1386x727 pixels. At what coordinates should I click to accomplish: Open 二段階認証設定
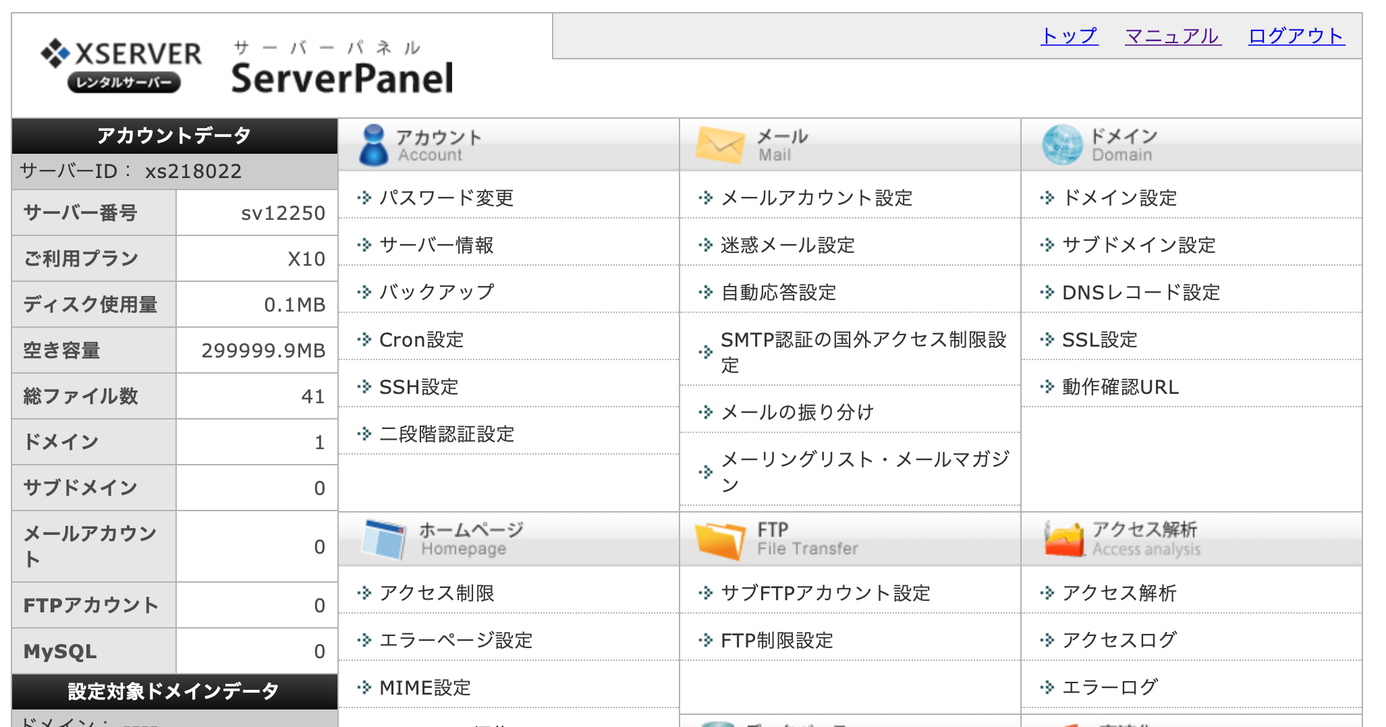tap(446, 434)
